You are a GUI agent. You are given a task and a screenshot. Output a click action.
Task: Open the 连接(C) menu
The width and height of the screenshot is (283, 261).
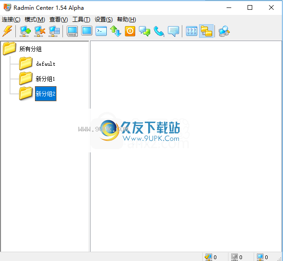(x=11, y=20)
